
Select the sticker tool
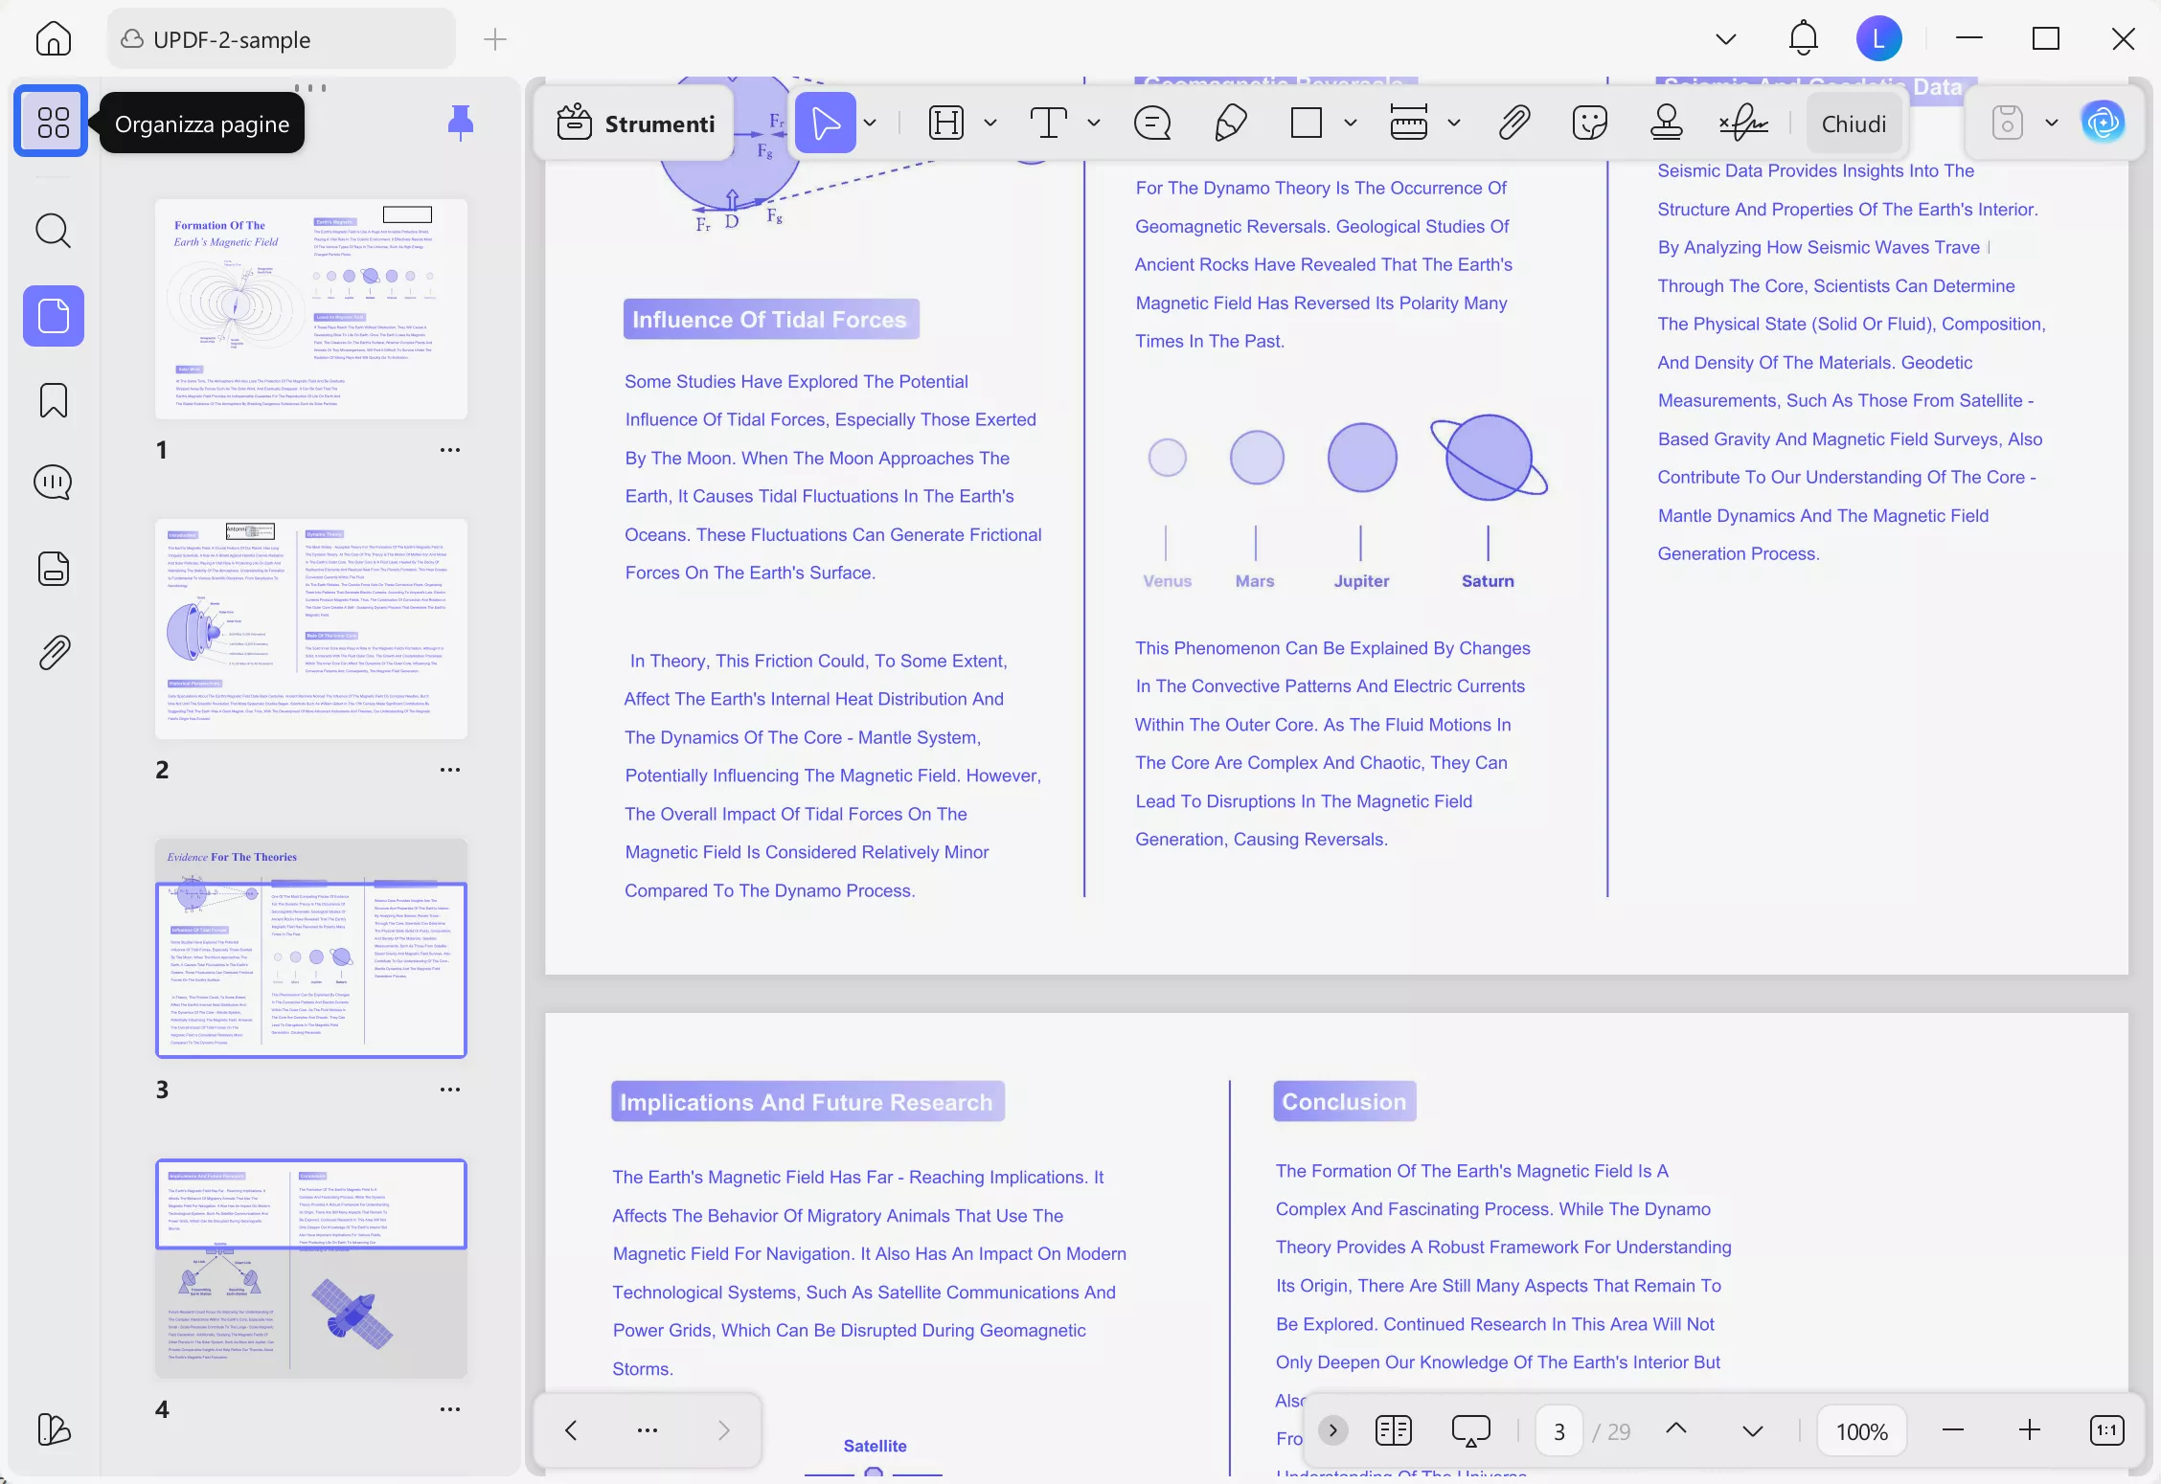[1590, 123]
